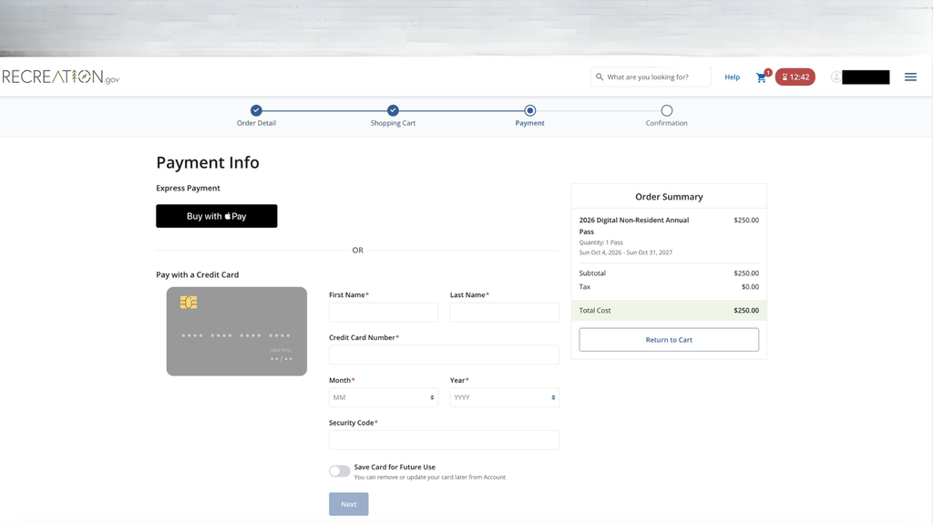Focus the First Name field
Viewport: 933px width, 525px height.
coord(384,313)
